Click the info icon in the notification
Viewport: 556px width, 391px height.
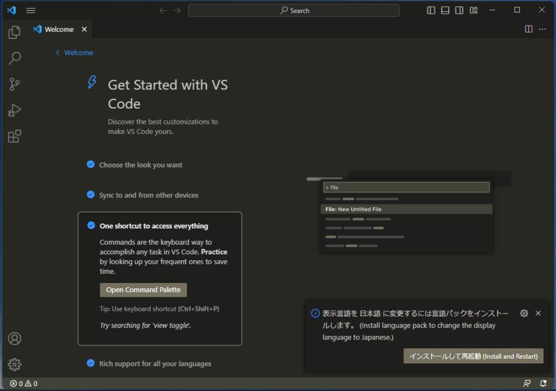[315, 313]
